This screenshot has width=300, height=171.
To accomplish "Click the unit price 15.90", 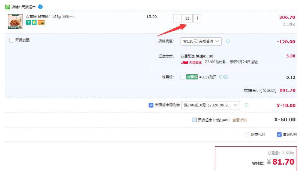I will [152, 17].
